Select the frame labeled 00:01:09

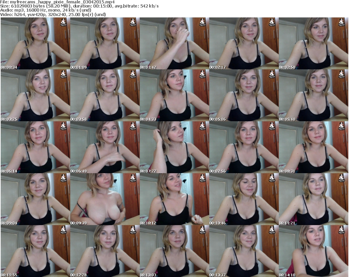(x=105, y=43)
